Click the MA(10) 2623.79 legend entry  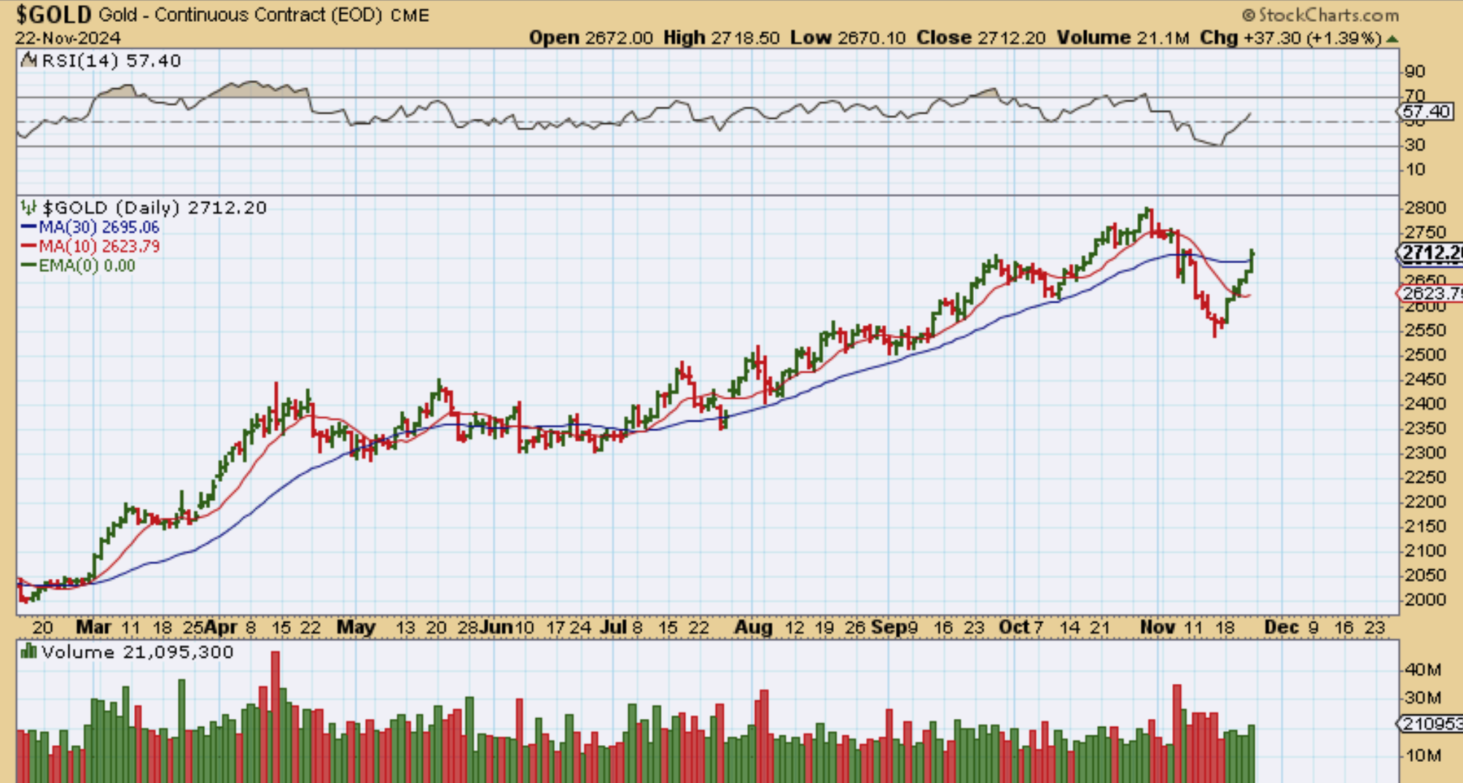[99, 246]
